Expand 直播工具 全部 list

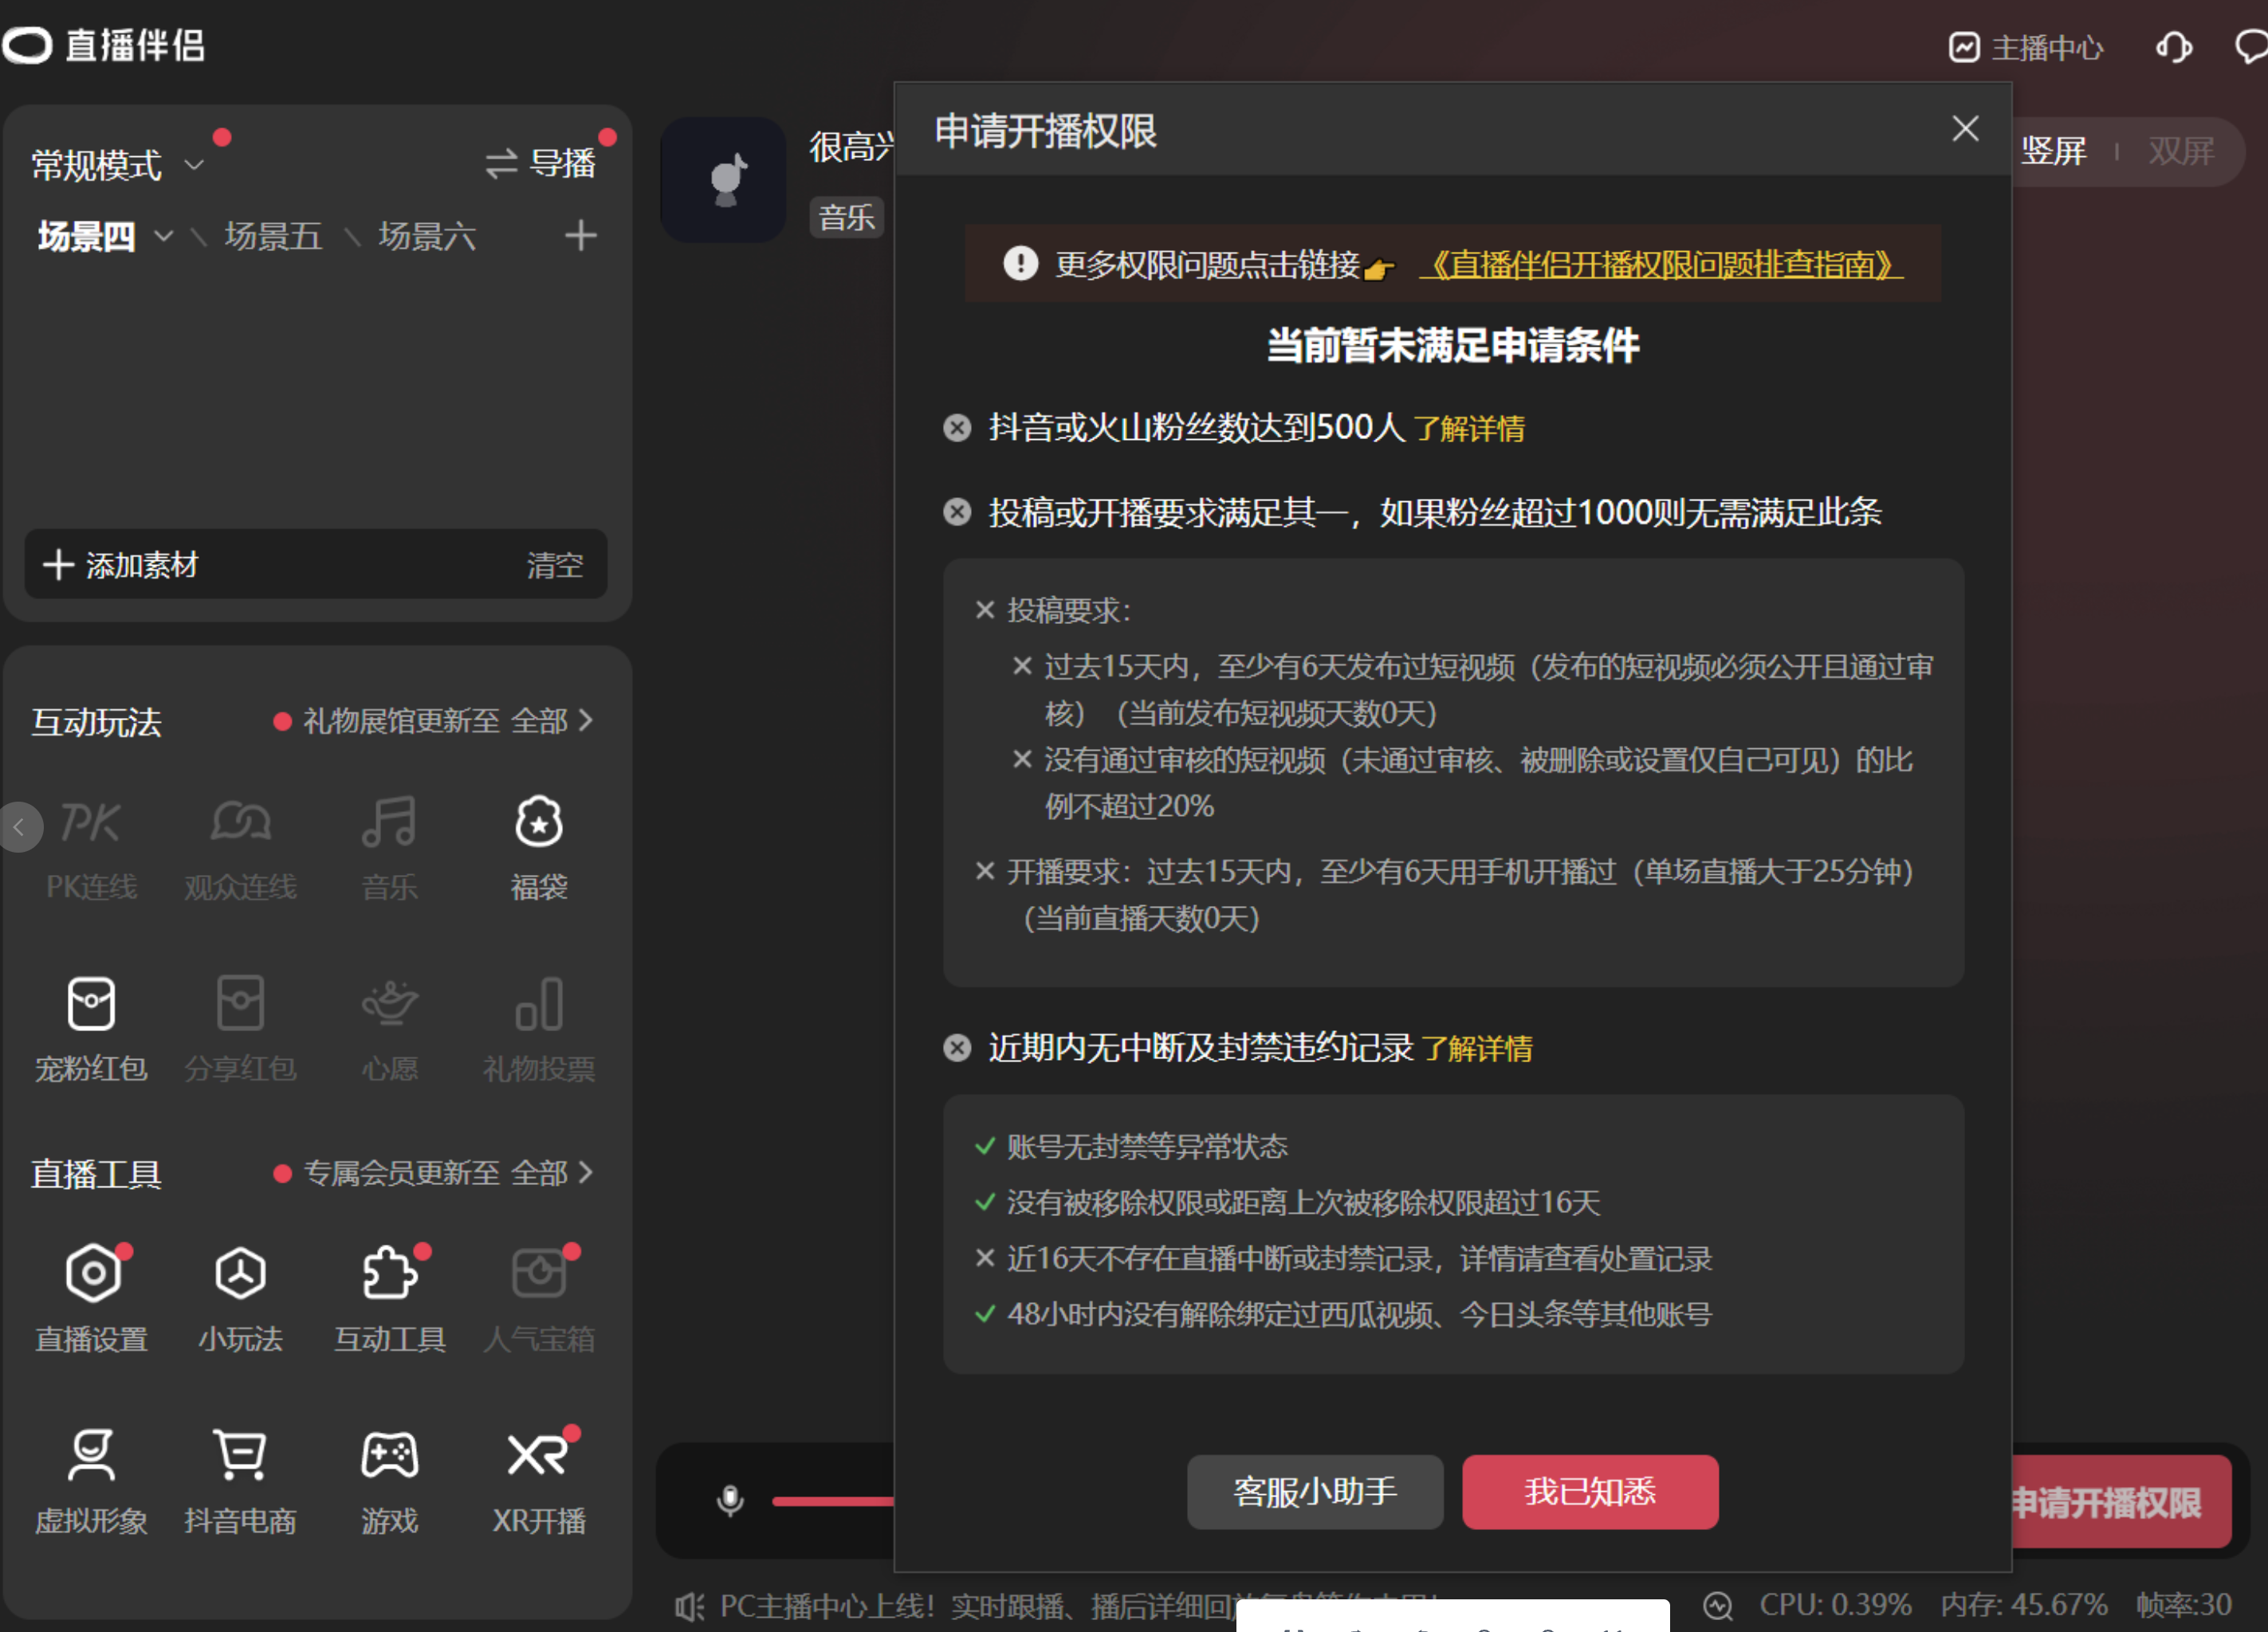[x=553, y=1172]
